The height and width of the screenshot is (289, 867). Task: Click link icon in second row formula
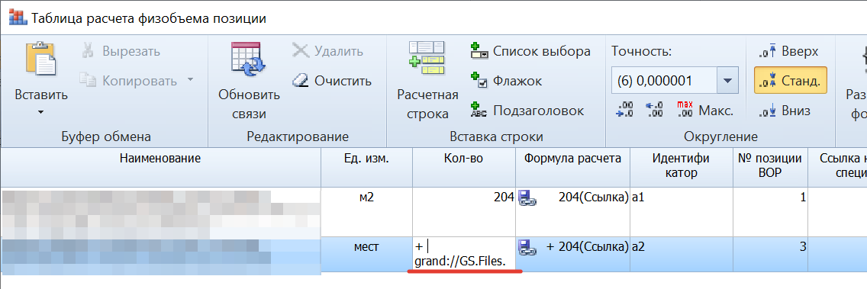click(x=525, y=248)
